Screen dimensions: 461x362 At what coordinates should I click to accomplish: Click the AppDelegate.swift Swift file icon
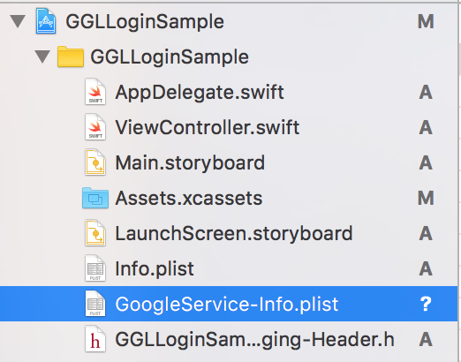pyautogui.click(x=95, y=92)
